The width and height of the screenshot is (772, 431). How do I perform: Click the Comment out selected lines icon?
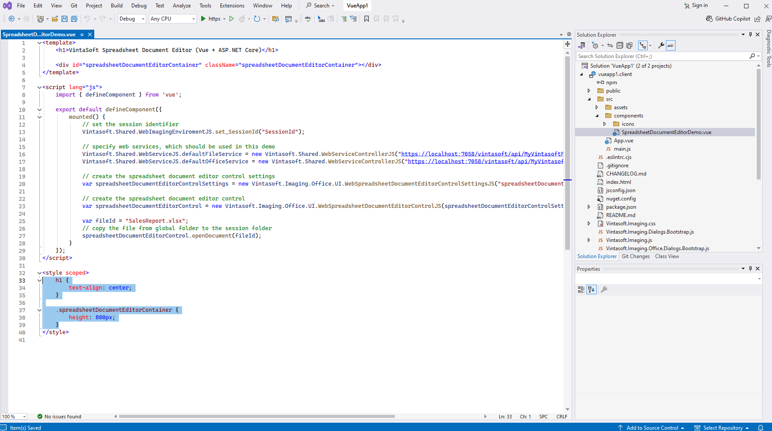[x=344, y=19]
